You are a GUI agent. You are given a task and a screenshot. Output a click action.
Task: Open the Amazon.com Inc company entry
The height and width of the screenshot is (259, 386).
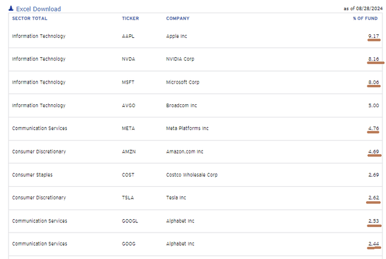pos(186,152)
